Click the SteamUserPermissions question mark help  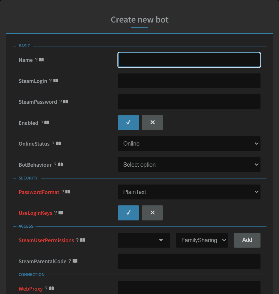[77, 240]
